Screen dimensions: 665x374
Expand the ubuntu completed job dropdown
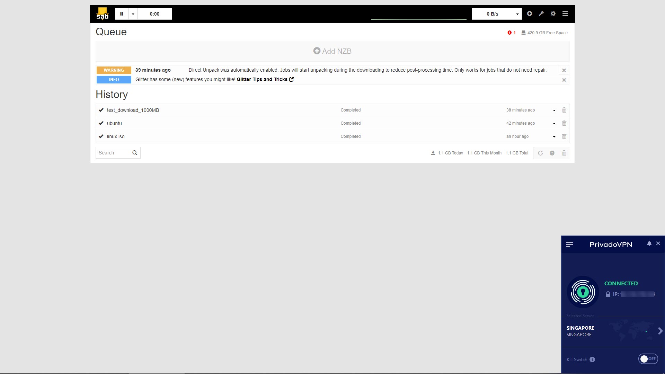tap(554, 123)
